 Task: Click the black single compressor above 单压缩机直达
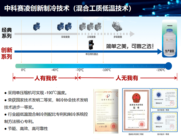pyautogui.click(x=91, y=45)
